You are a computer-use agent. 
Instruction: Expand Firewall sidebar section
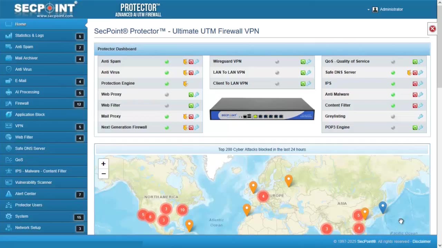pyautogui.click(x=44, y=103)
